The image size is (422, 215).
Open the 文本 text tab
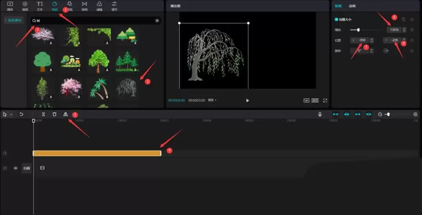40,5
